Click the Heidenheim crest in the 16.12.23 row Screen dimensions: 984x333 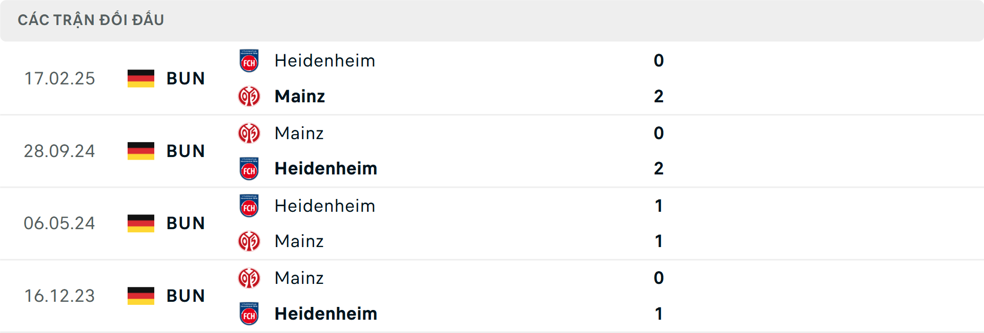250,314
